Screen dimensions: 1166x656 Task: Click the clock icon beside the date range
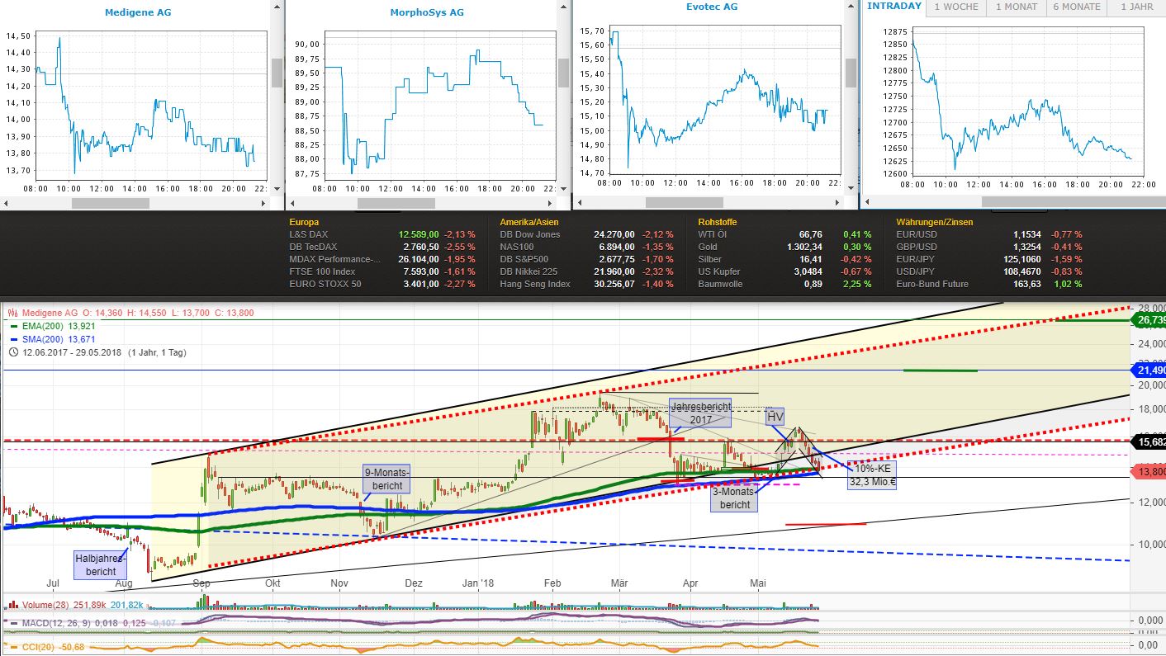click(13, 352)
